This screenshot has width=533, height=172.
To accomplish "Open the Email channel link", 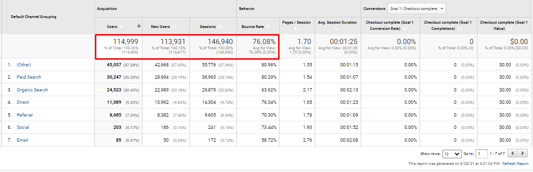I will [x=22, y=140].
